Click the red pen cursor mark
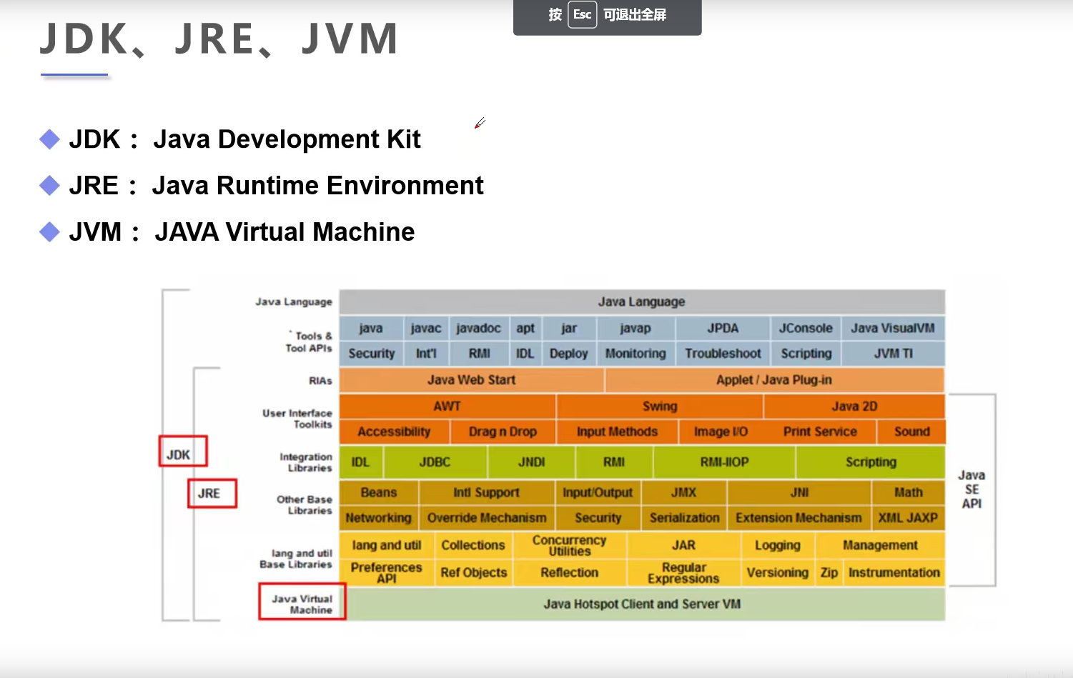Image resolution: width=1073 pixels, height=678 pixels. point(480,123)
